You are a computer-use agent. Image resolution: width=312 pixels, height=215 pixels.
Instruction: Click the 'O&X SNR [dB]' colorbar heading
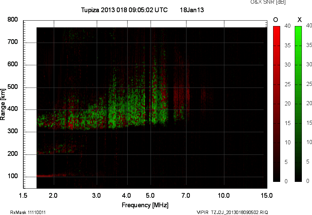tap(268, 2)
